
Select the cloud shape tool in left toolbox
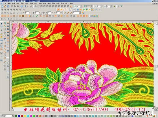click(x=8, y=66)
